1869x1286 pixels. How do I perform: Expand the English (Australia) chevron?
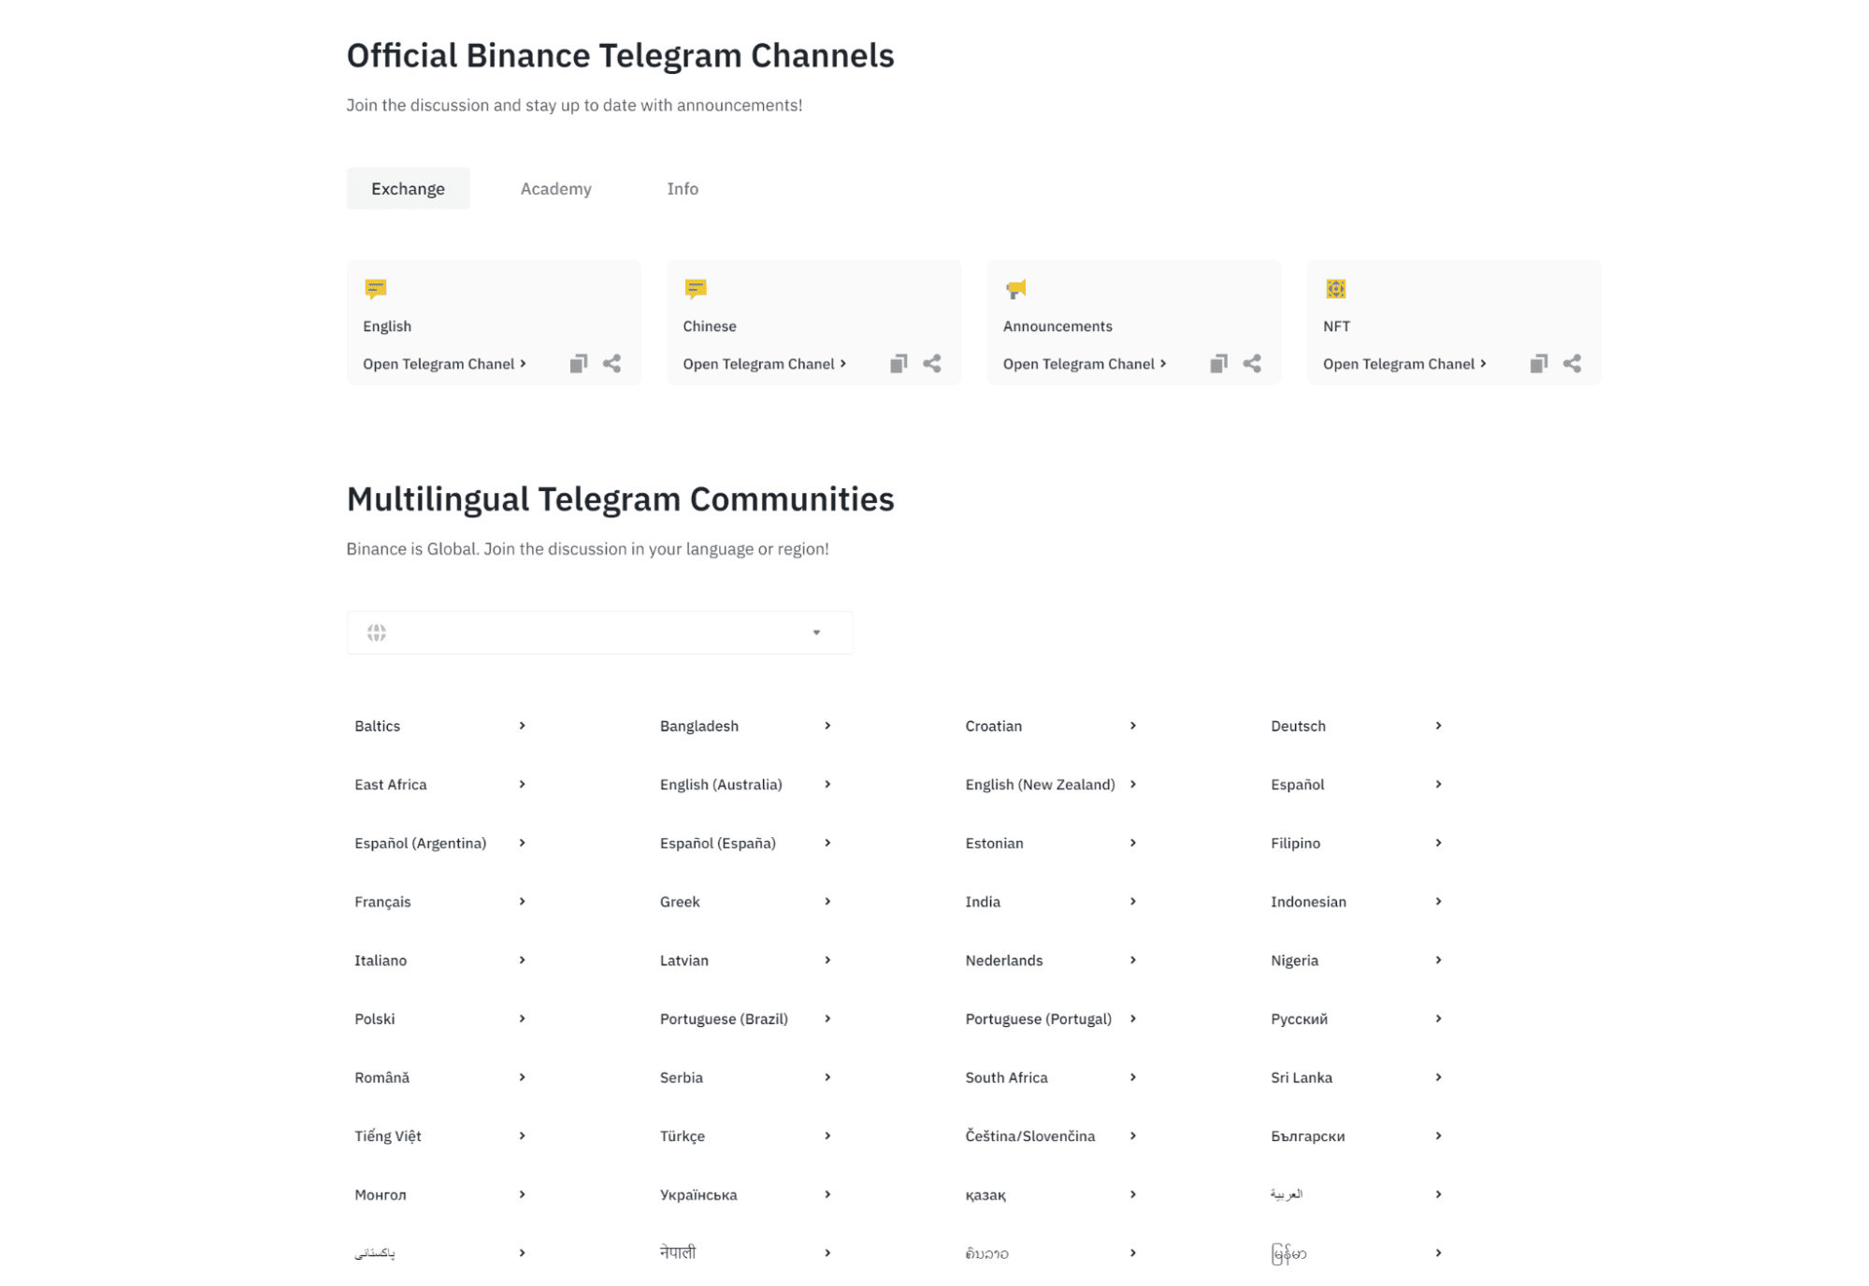pos(827,784)
